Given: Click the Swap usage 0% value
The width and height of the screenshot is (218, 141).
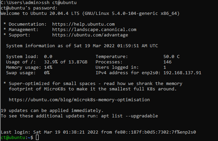Looking at the screenshot, I should click(47, 73).
